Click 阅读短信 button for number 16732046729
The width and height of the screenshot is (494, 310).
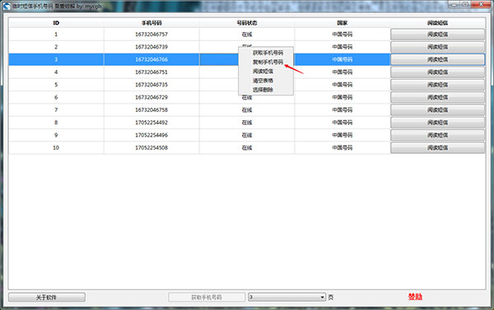(438, 97)
